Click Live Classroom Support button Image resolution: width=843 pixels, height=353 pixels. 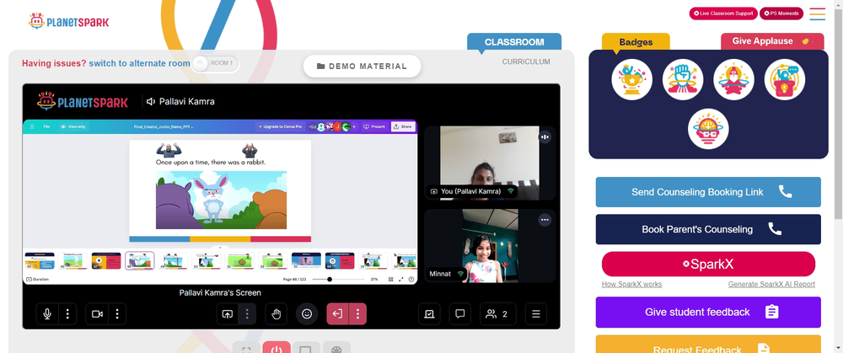tap(723, 13)
